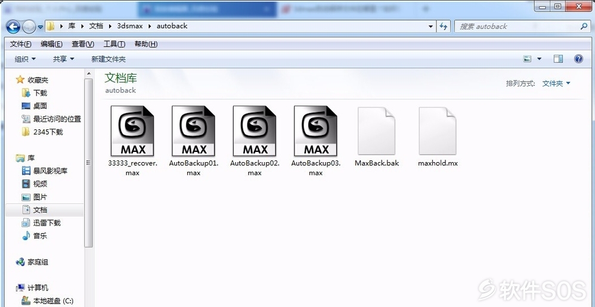Click the change view icon
Viewport: 595px width, 307px height.
(x=527, y=59)
